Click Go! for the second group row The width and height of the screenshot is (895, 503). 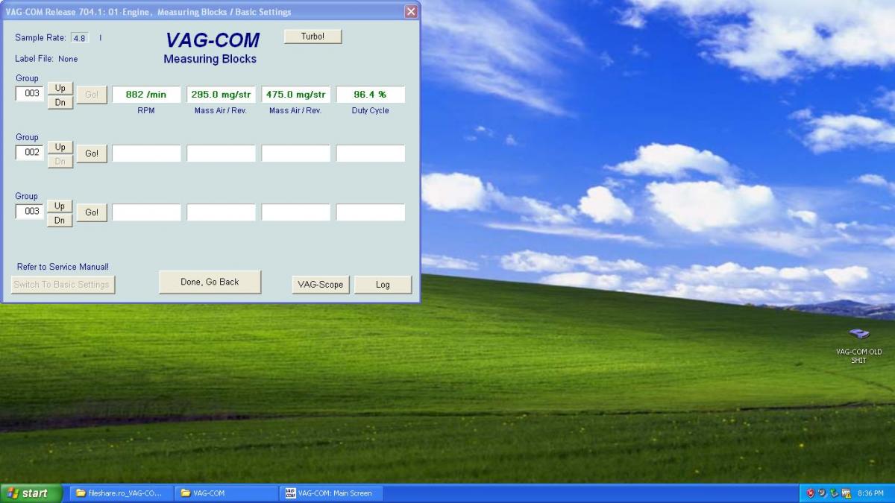coord(92,154)
